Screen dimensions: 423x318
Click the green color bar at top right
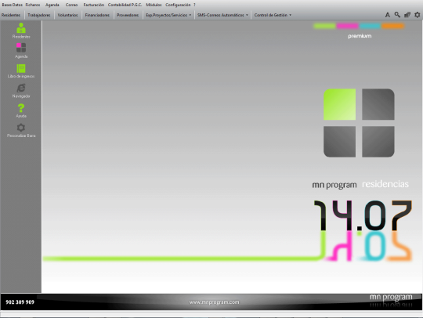pyautogui.click(x=324, y=26)
